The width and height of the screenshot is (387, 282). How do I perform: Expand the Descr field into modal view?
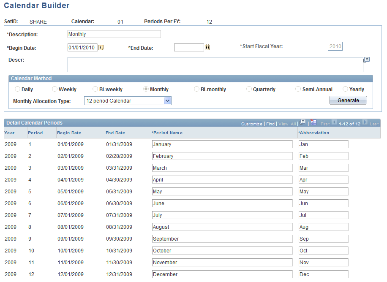coord(366,60)
